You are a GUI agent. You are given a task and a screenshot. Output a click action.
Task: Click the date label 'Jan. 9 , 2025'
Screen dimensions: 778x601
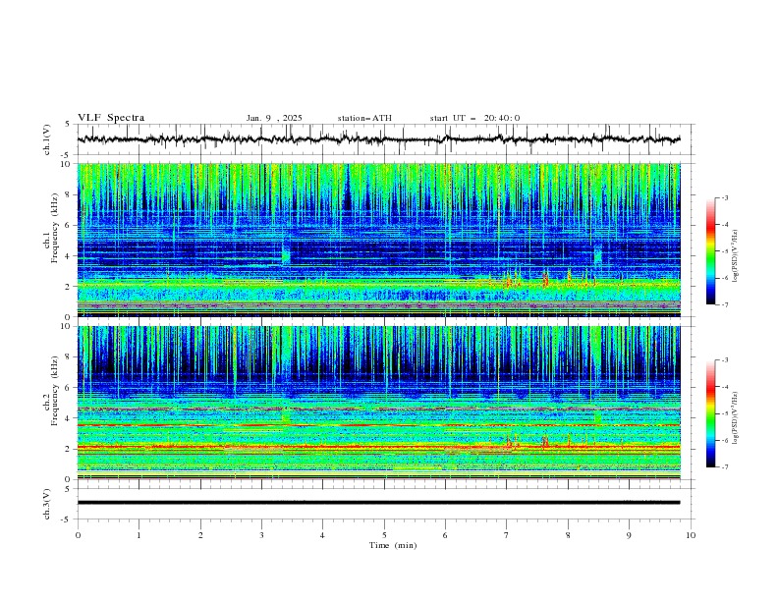click(274, 118)
